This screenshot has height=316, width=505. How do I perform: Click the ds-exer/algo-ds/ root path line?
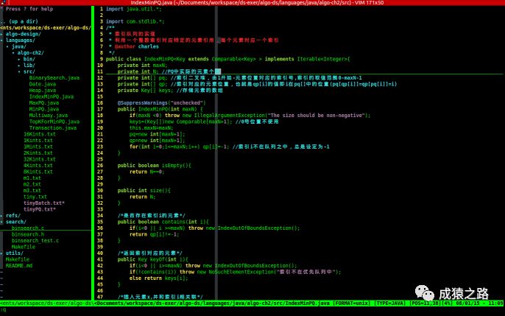coord(46,28)
